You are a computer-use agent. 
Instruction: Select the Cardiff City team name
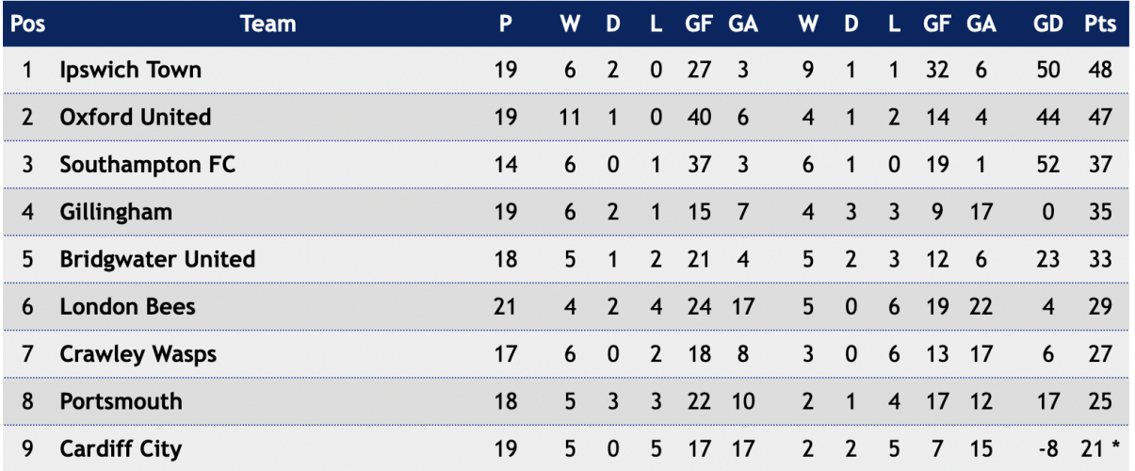click(121, 449)
